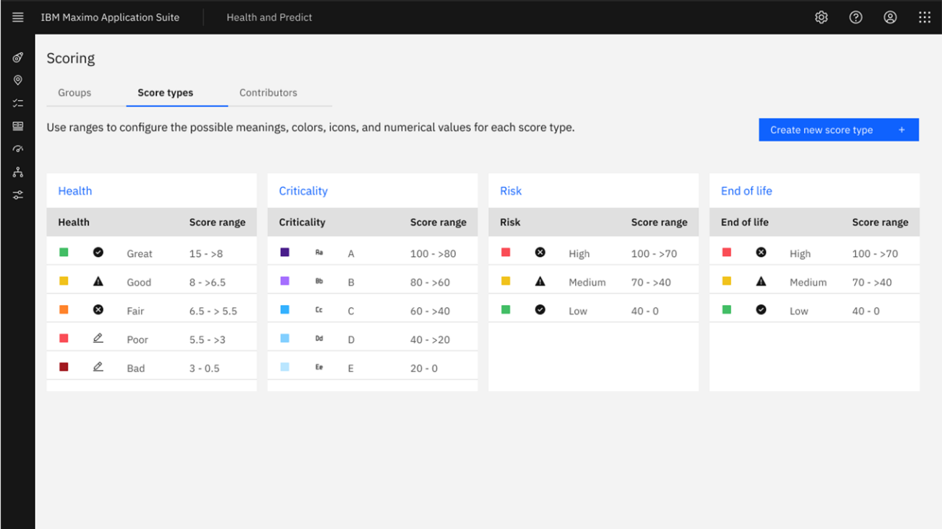The width and height of the screenshot is (942, 529).
Task: Click the Create new score type button
Action: pos(838,129)
